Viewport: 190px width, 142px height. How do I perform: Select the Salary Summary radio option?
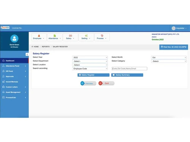coord(114,75)
